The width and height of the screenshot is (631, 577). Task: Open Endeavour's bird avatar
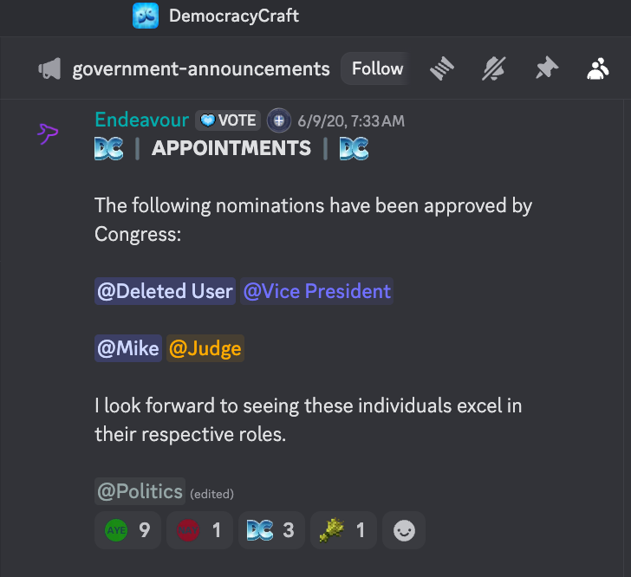pos(48,133)
